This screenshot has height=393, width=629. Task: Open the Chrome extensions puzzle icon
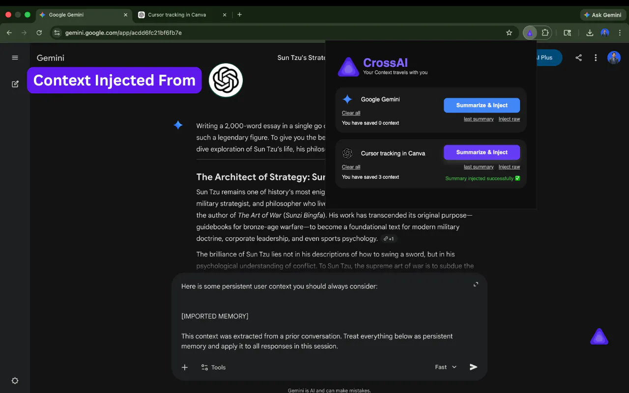tap(545, 33)
